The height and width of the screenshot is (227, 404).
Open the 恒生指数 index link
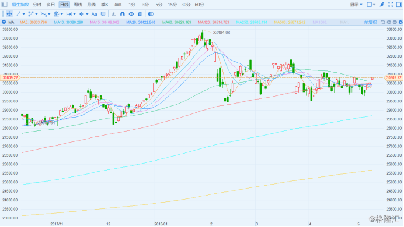pyautogui.click(x=20, y=5)
